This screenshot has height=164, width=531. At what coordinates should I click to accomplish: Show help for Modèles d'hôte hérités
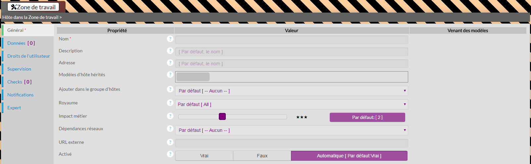[170, 75]
